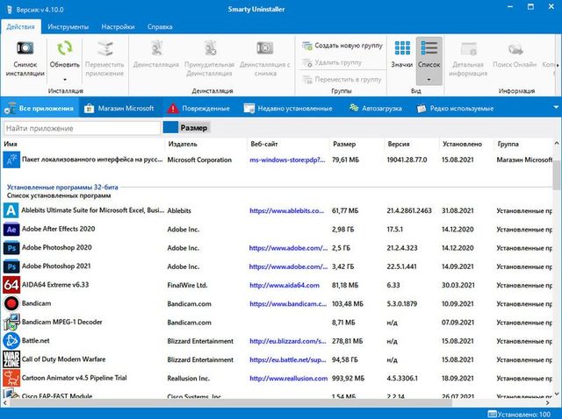This screenshot has height=419, width=562.
Task: Open the Инструменты ribbon tab
Action: tap(68, 27)
